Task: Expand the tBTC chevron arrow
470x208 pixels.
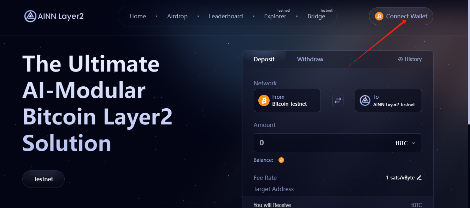Action: pos(413,143)
